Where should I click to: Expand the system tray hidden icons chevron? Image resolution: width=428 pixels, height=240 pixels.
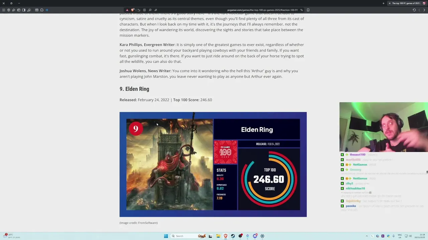(x=366, y=236)
